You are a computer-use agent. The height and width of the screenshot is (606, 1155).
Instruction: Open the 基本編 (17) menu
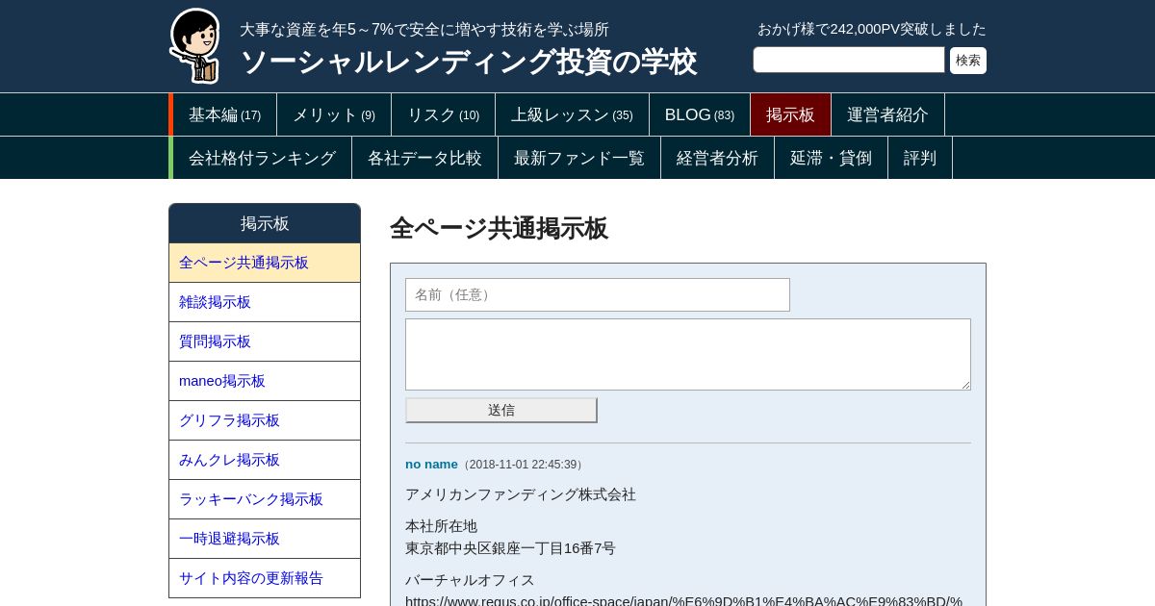coord(224,114)
